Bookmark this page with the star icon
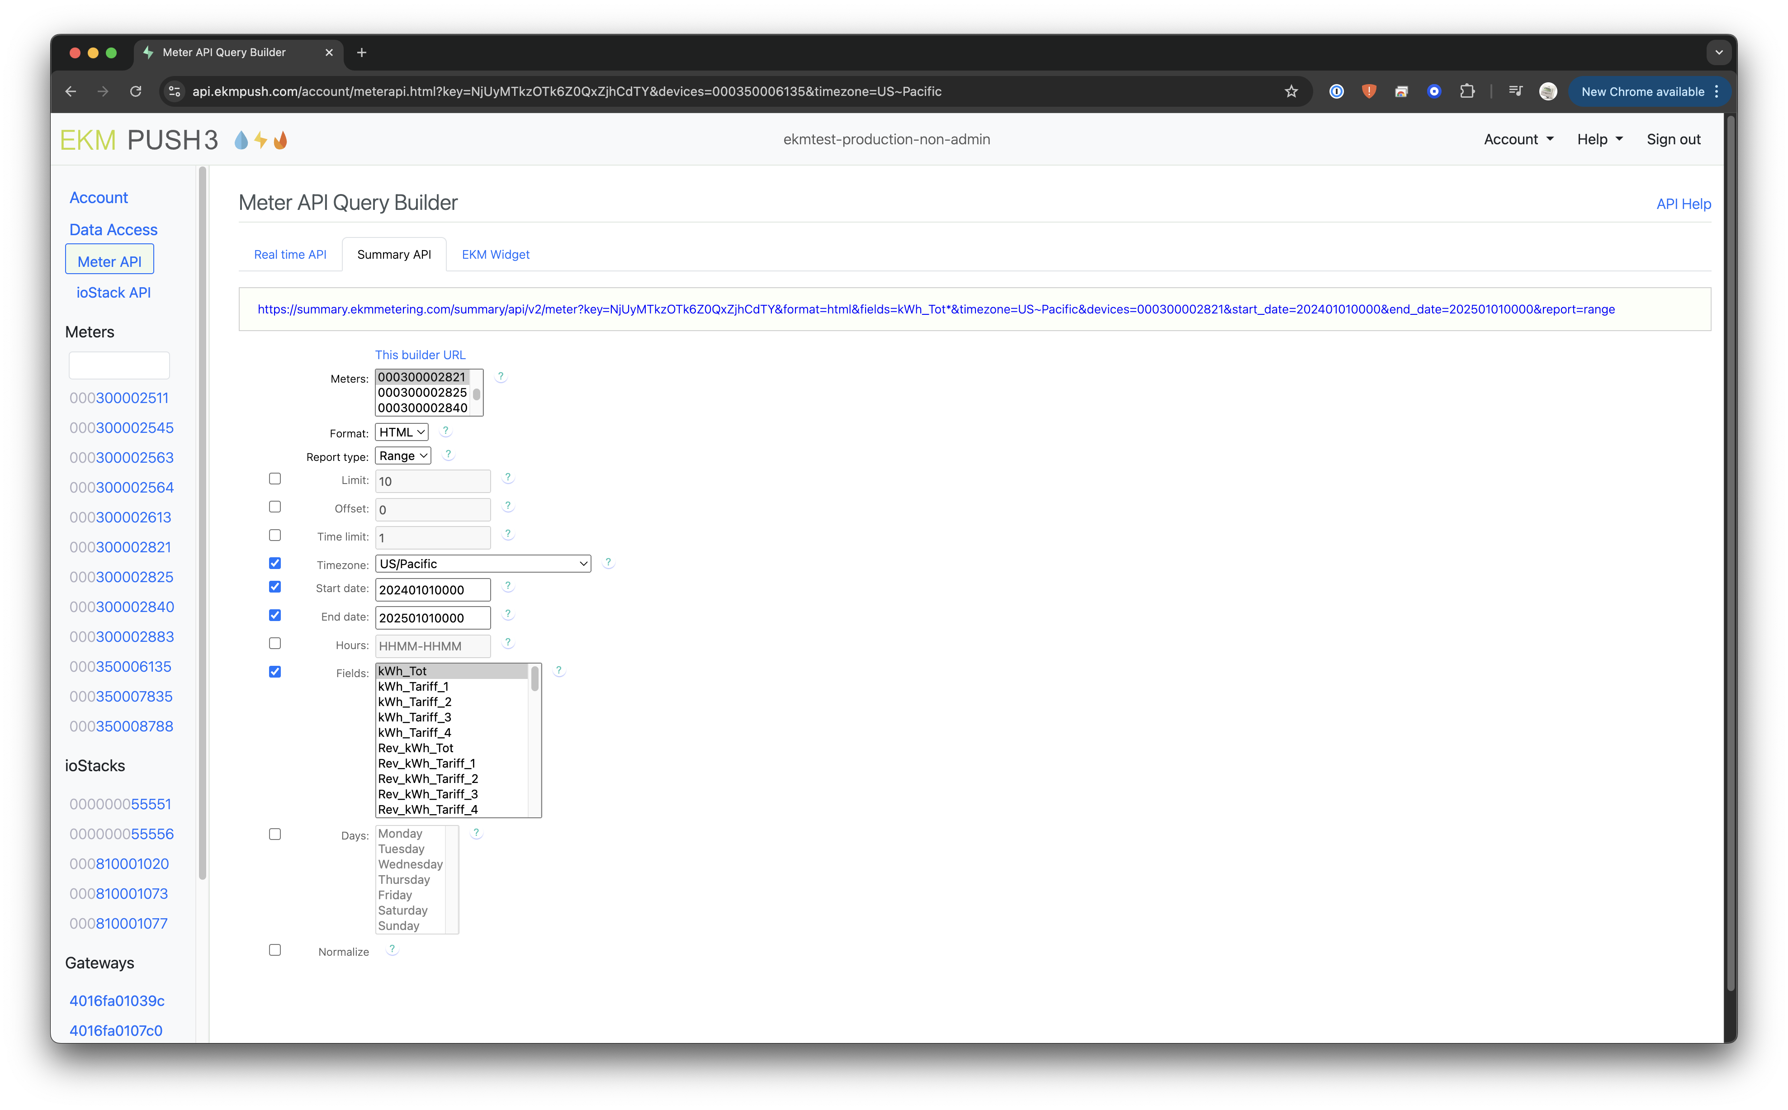 point(1291,92)
